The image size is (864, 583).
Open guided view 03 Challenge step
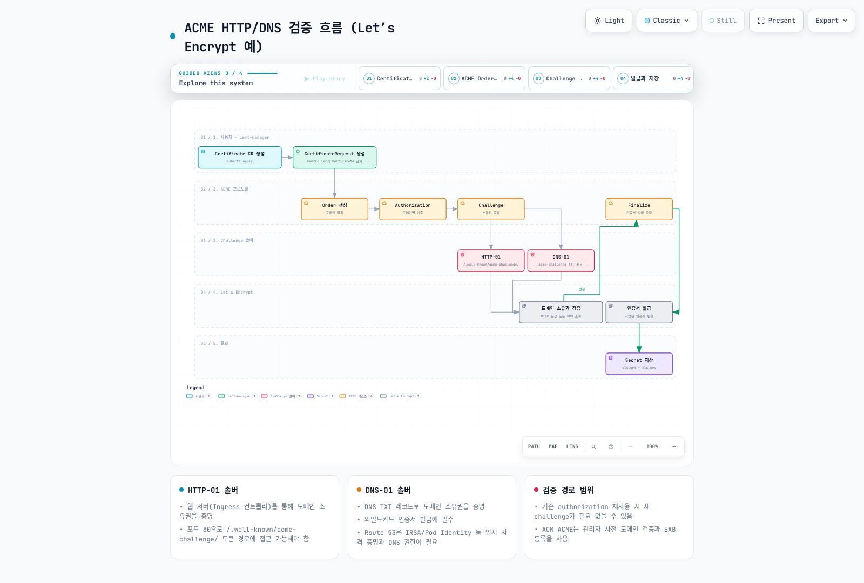(569, 78)
